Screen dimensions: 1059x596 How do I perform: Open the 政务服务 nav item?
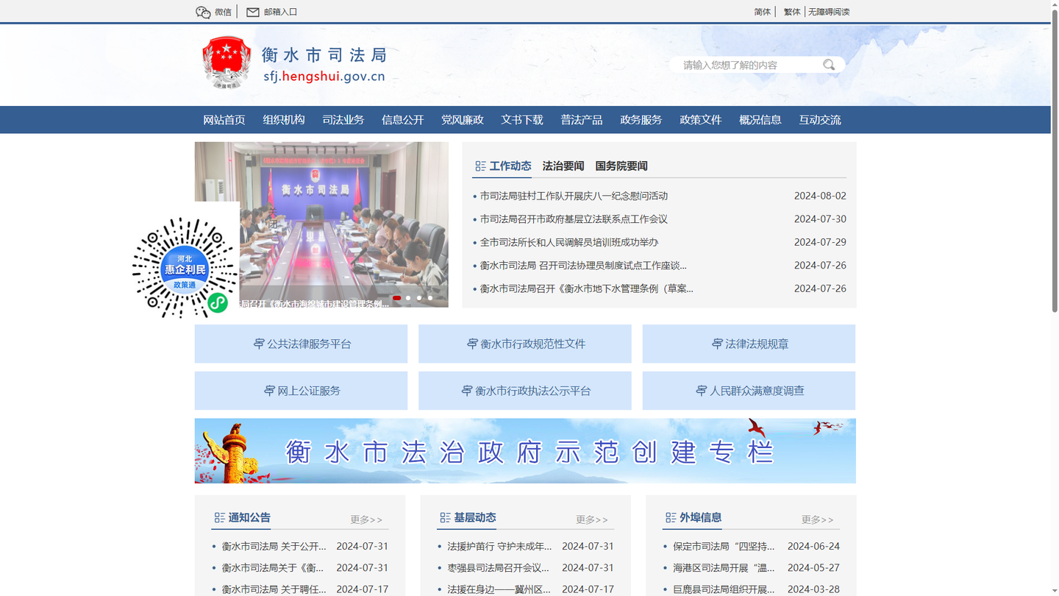click(x=641, y=120)
